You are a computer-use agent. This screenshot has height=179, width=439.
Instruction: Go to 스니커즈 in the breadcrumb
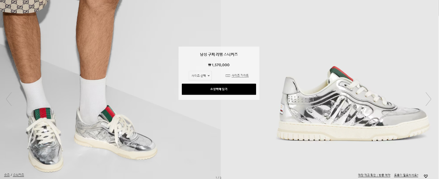click(18, 175)
